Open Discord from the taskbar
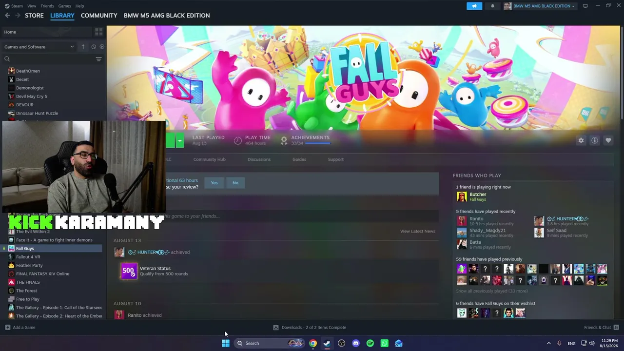624x351 pixels. (x=356, y=343)
